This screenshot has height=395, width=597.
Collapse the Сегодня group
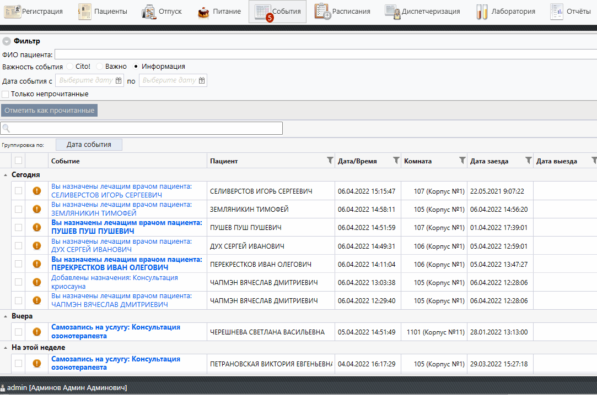6,175
